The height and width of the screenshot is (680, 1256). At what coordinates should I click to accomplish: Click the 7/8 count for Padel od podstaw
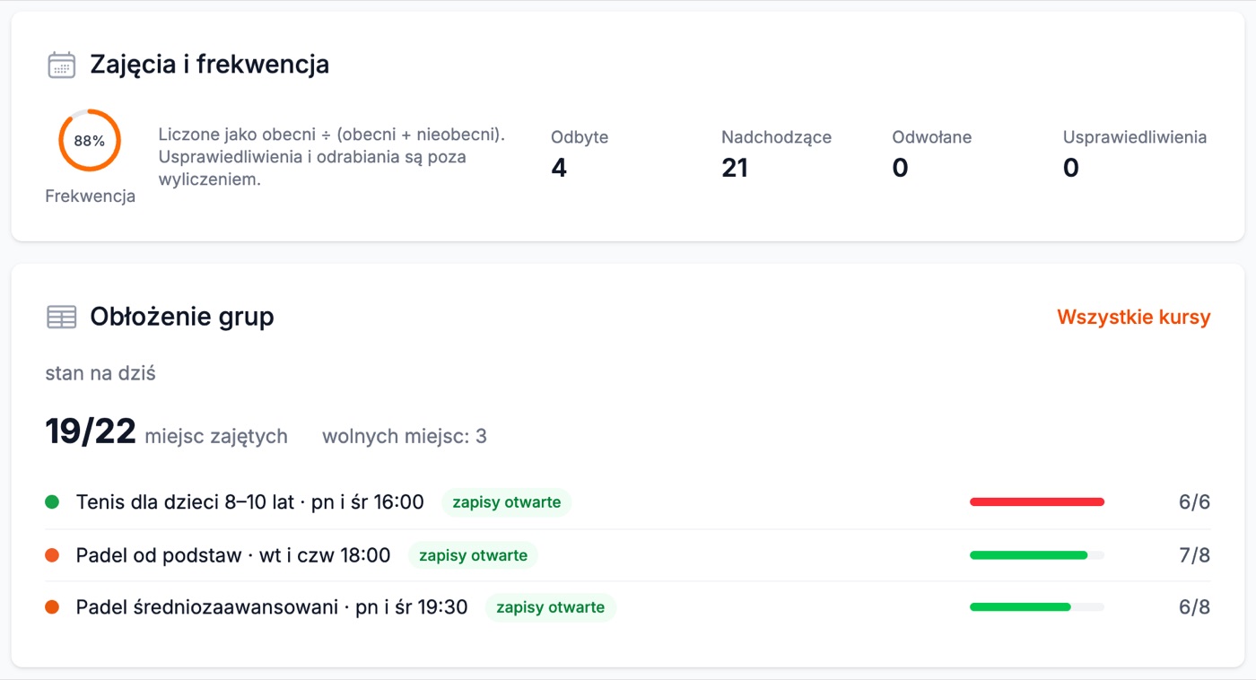point(1194,555)
